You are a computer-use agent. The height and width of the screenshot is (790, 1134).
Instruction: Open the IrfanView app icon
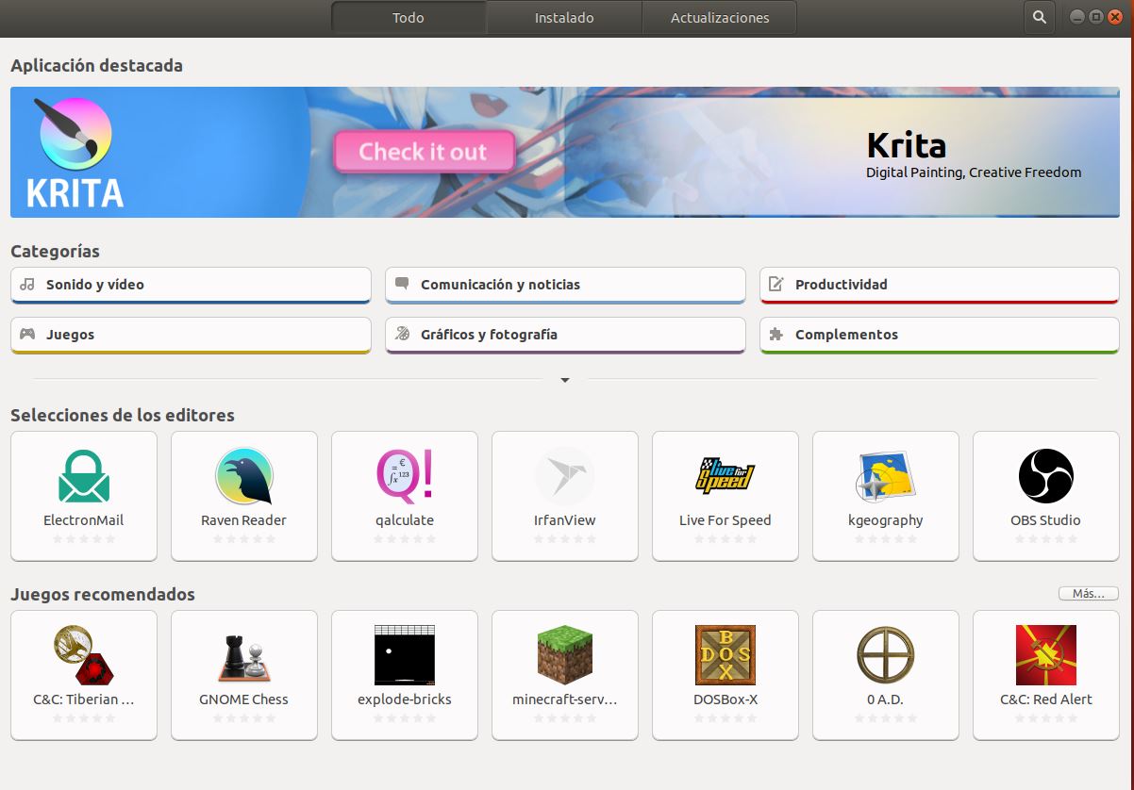(x=565, y=475)
